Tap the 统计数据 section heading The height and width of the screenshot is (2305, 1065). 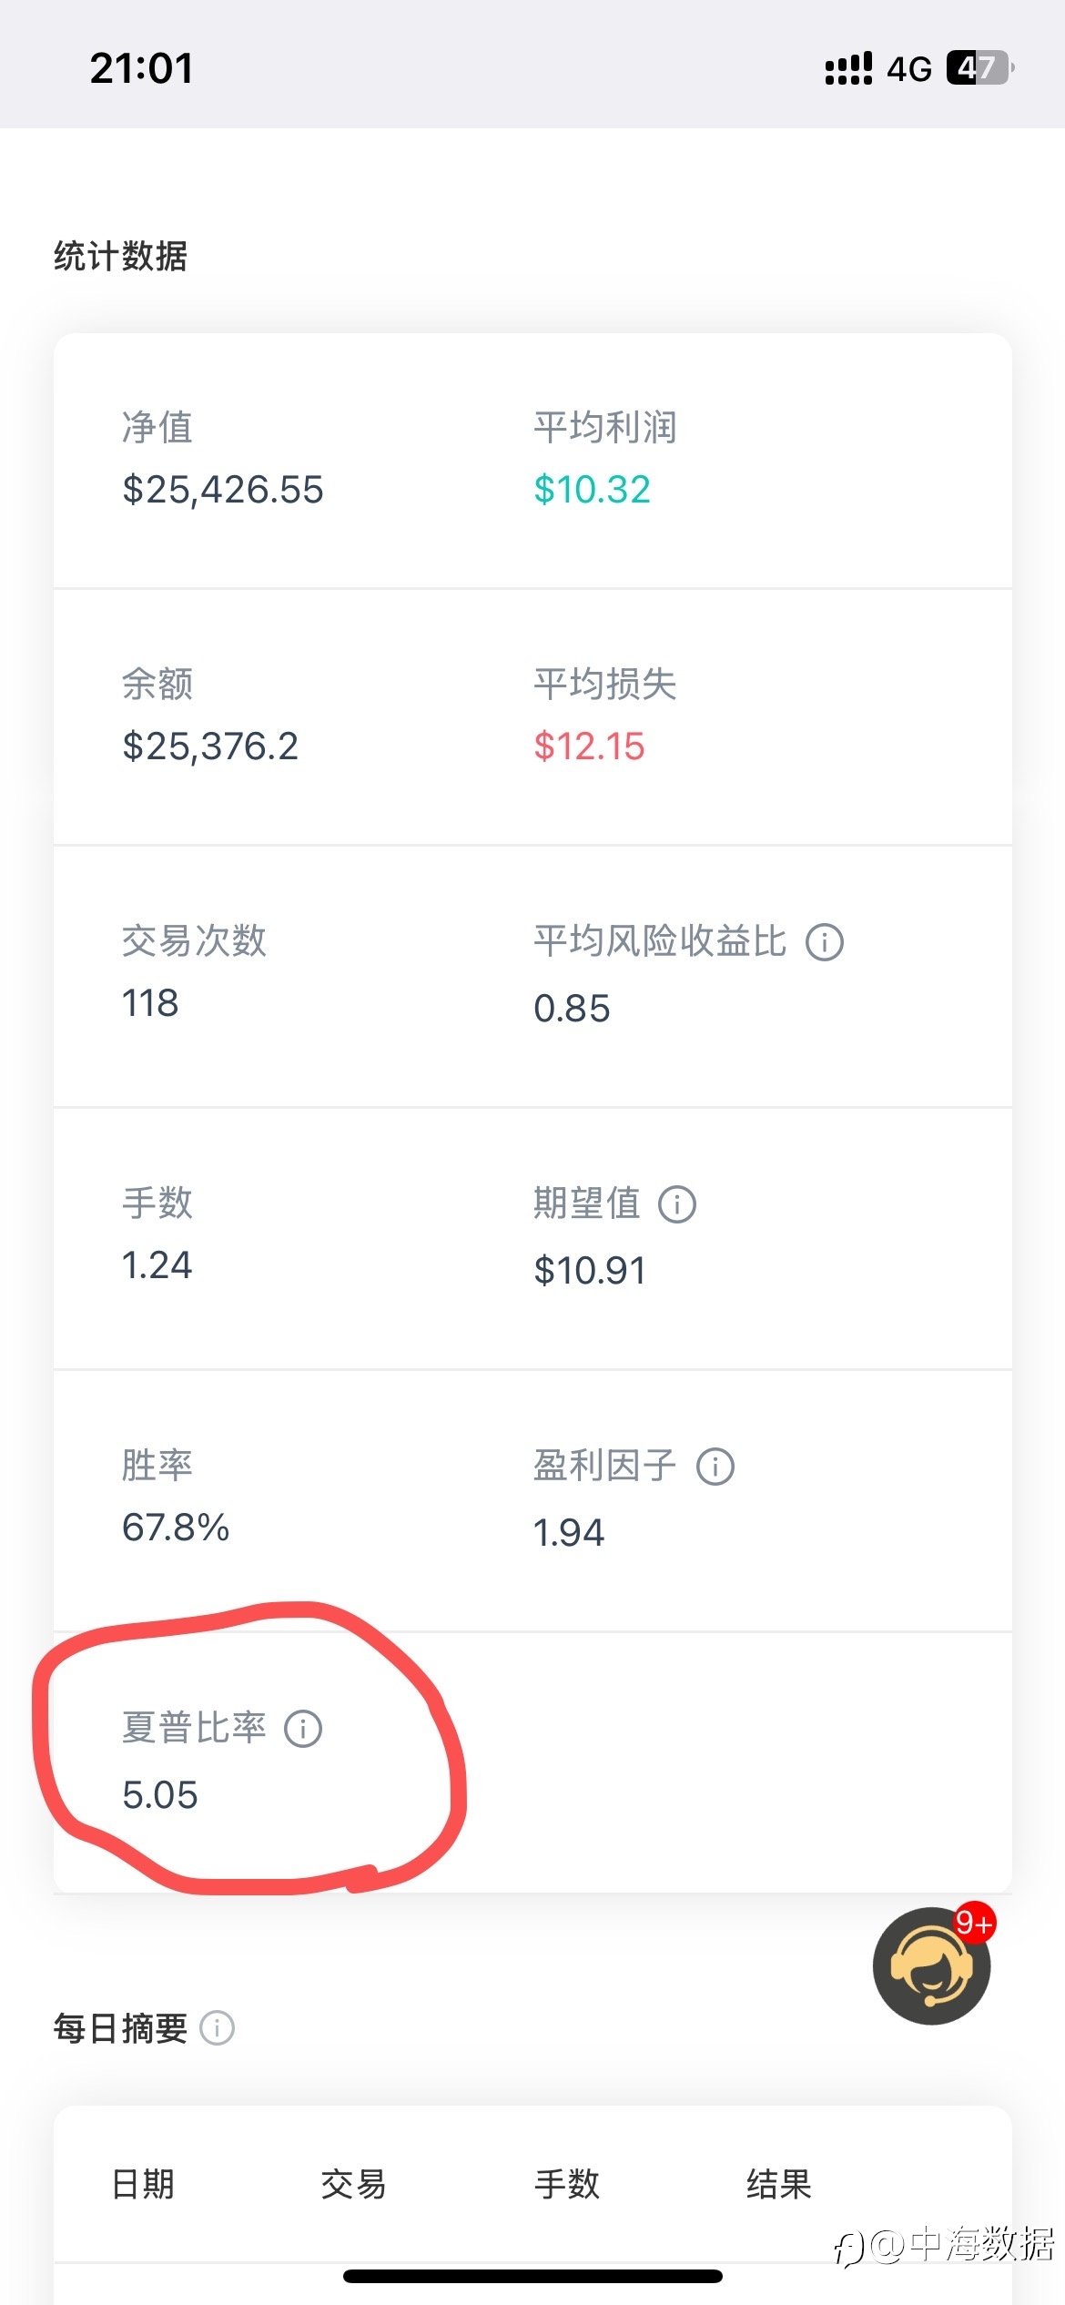(x=121, y=256)
